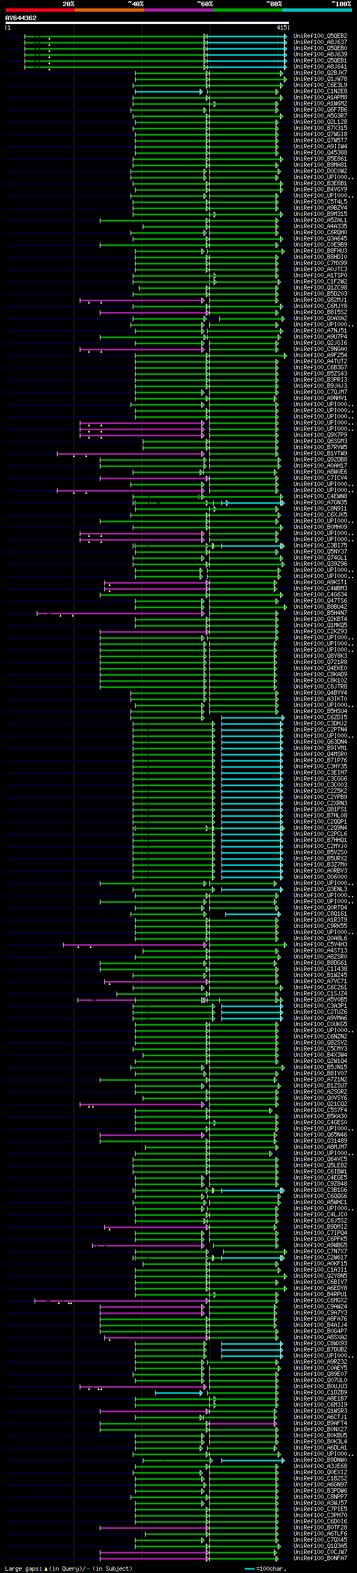Select hit label UniRef100_C3HY35

coord(320,766)
